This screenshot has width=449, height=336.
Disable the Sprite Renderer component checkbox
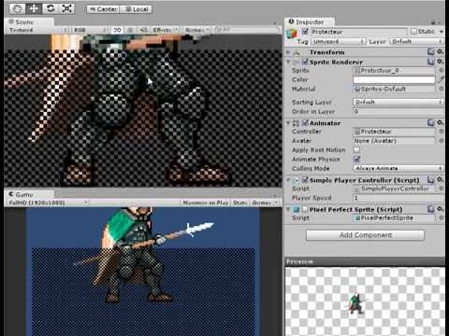(x=305, y=62)
